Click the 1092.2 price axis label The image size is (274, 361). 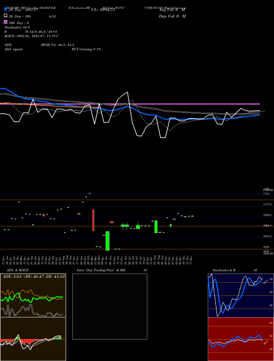point(267,215)
